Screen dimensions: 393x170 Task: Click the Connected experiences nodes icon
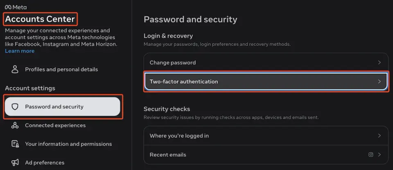tap(15, 125)
